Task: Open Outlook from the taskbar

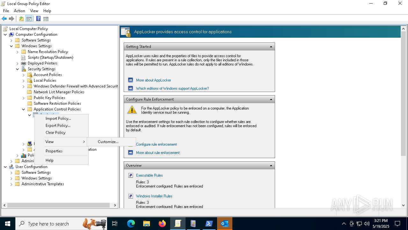Action: [225, 224]
